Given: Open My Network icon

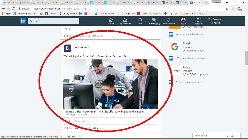Looking at the screenshot, I should click(x=125, y=21).
